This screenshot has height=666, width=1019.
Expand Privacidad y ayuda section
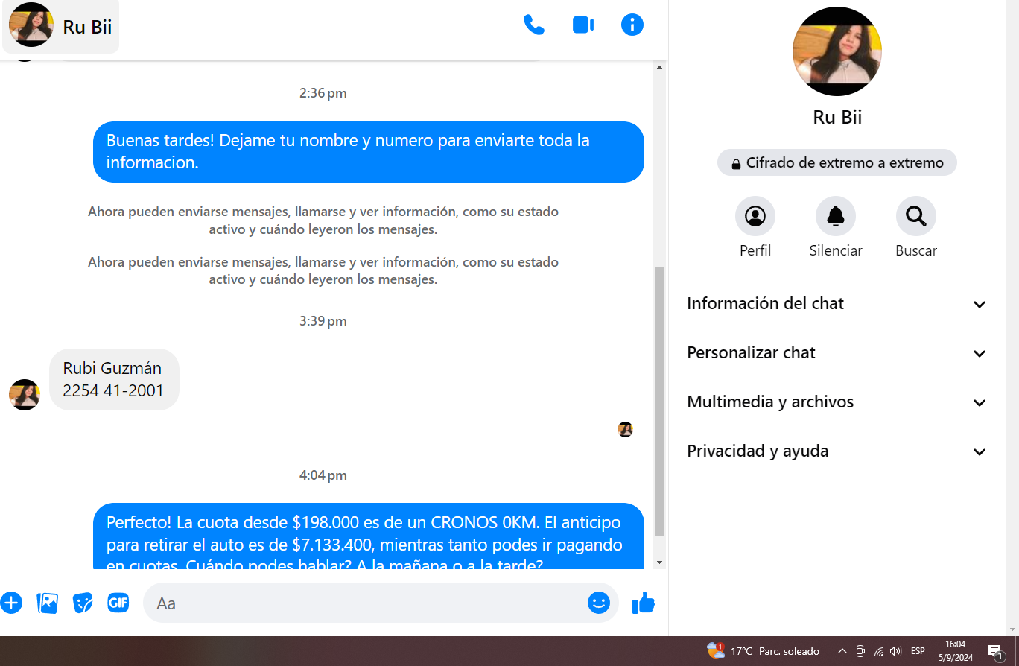coord(837,451)
